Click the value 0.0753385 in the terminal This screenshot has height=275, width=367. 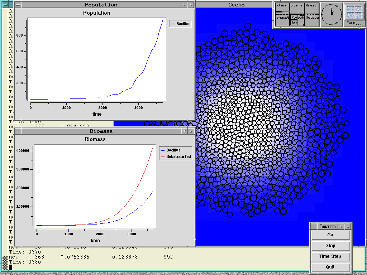75,257
